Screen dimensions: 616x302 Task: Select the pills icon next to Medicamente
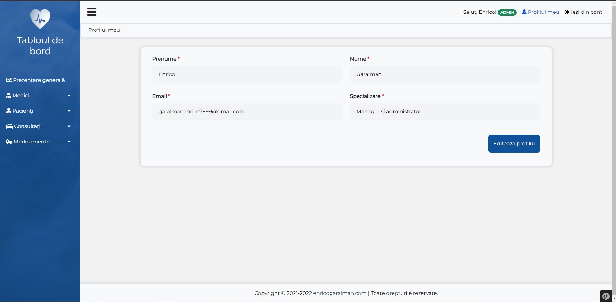tap(9, 142)
